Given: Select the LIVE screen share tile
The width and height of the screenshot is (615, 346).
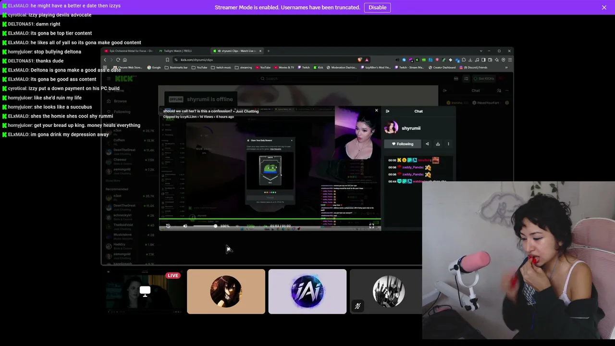Looking at the screenshot, I should point(145,291).
